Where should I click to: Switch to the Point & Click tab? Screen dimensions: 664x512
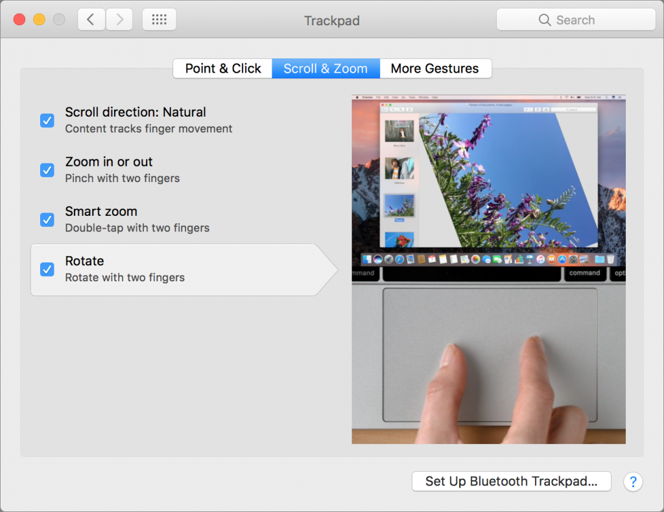click(222, 68)
